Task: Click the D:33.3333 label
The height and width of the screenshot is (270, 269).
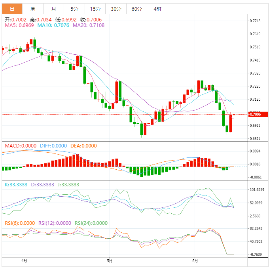Action: click(43, 185)
